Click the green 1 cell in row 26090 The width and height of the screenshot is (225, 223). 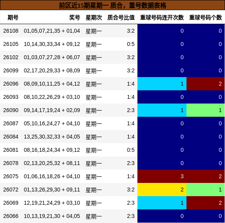click(x=206, y=110)
